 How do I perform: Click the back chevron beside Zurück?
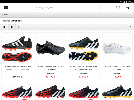[x=2, y=15]
